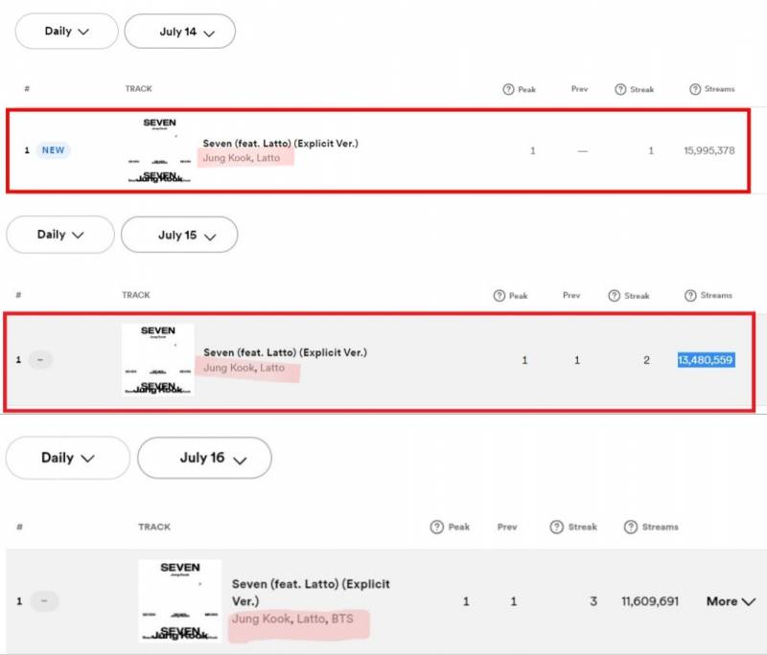
Task: Click the Peak help icon in July 14 chart
Action: (508, 89)
